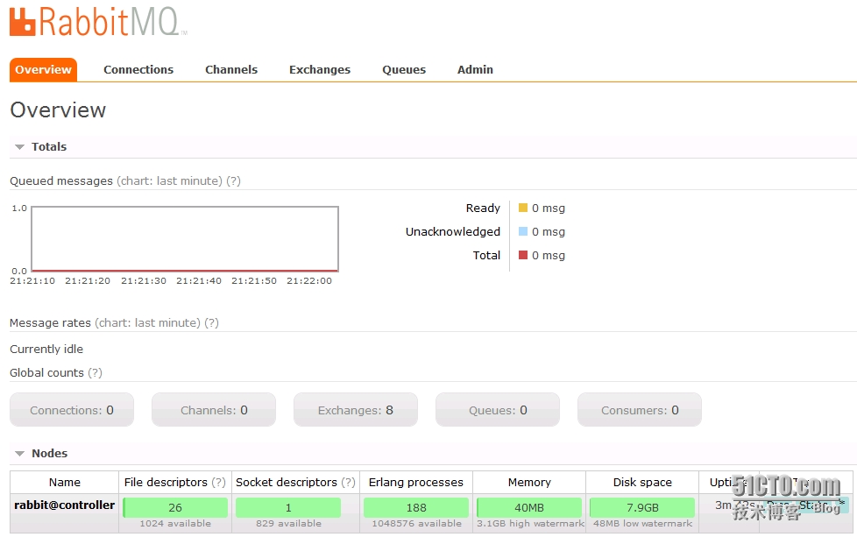
Task: Click the Consumers: 0 count button
Action: (640, 410)
